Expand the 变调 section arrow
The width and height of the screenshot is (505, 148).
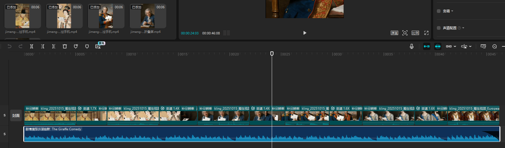click(x=452, y=11)
